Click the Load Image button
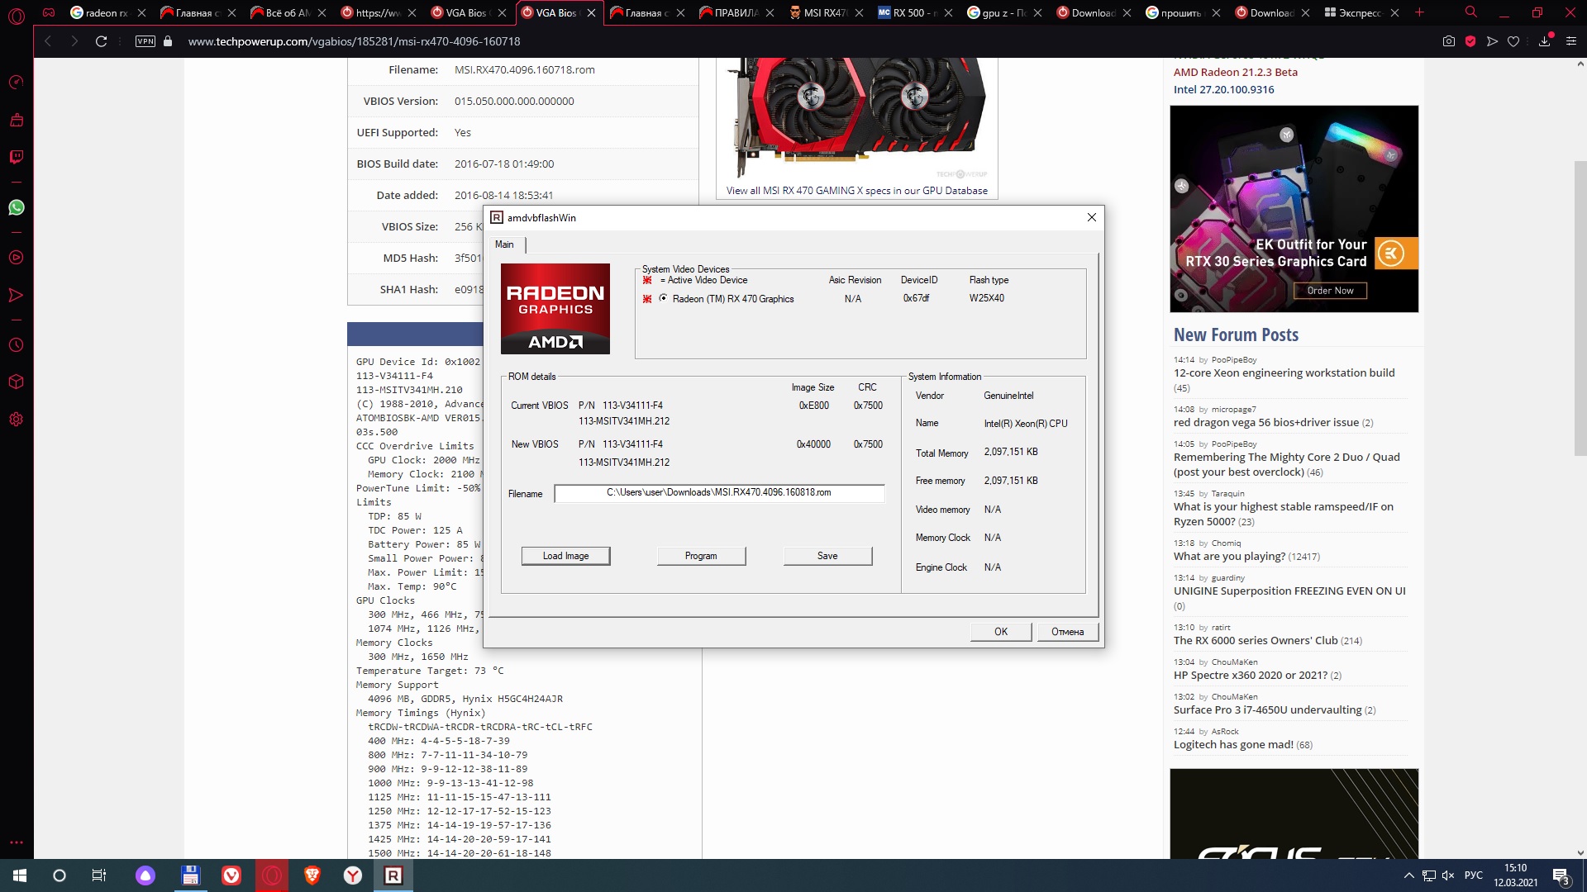Viewport: 1587px width, 892px height. (x=565, y=556)
